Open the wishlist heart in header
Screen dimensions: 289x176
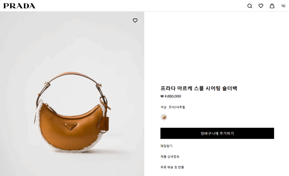[261, 6]
